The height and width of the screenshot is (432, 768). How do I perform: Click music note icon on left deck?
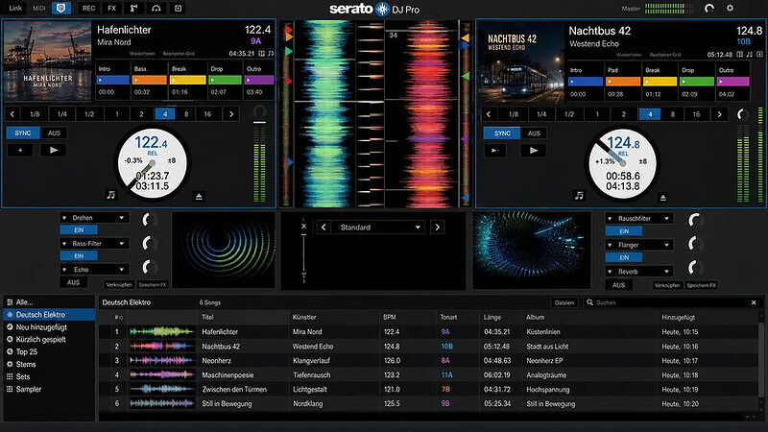[111, 195]
